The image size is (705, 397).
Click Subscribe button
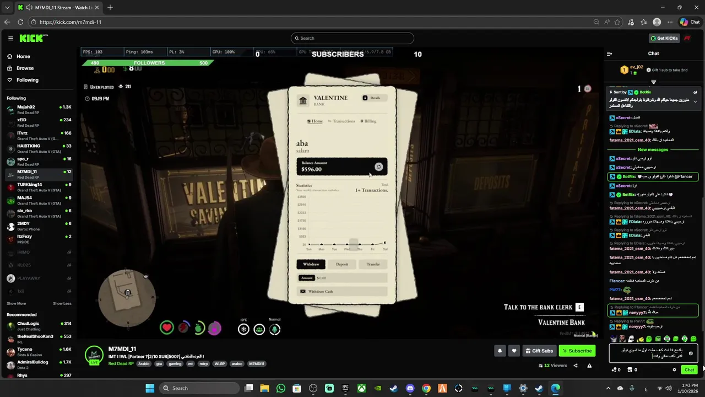577,351
